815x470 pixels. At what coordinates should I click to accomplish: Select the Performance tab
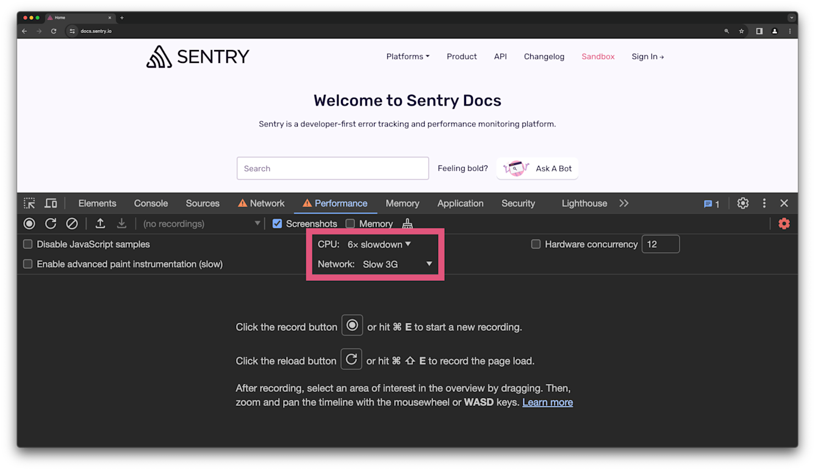coord(335,203)
